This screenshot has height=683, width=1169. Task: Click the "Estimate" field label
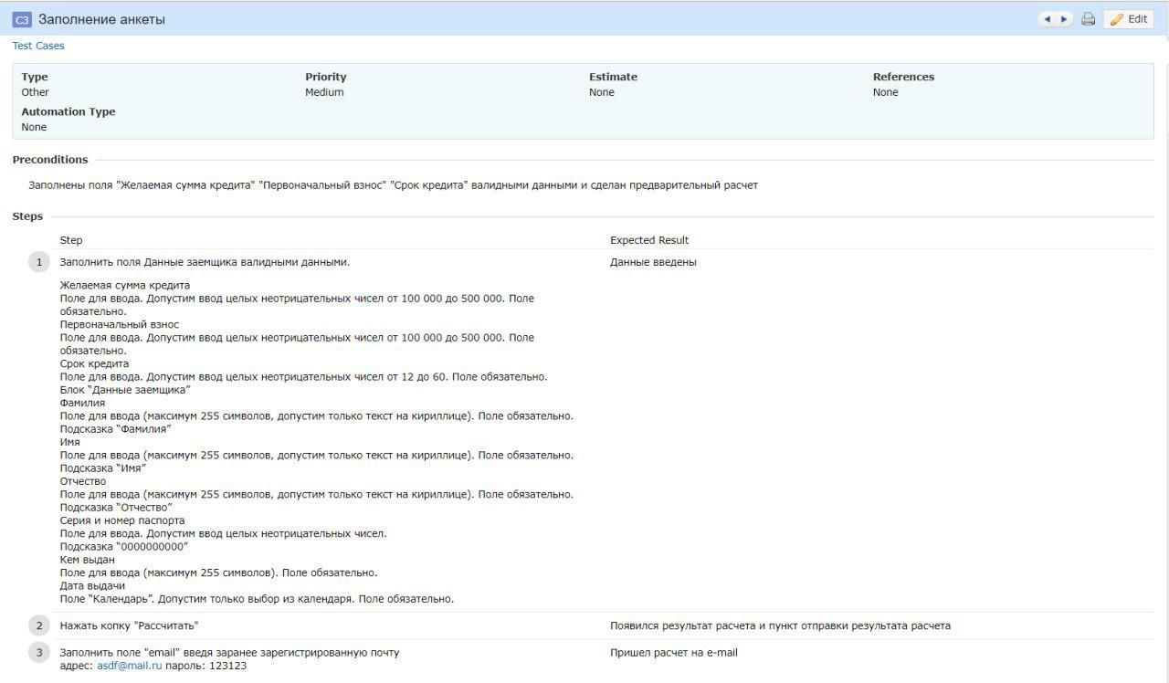[x=613, y=77]
